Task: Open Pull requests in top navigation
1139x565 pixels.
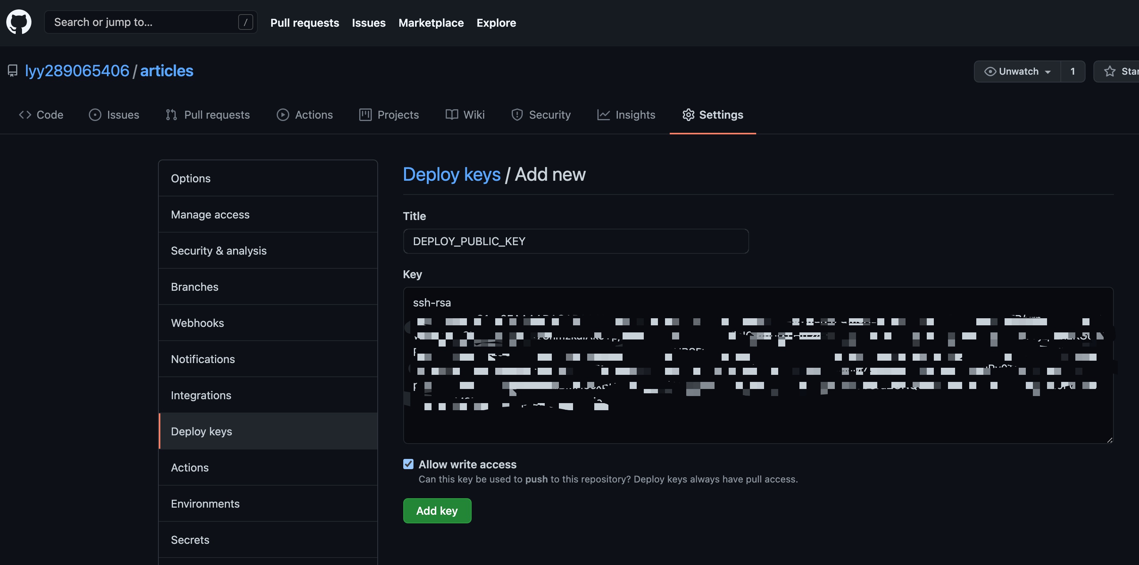Action: 305,22
